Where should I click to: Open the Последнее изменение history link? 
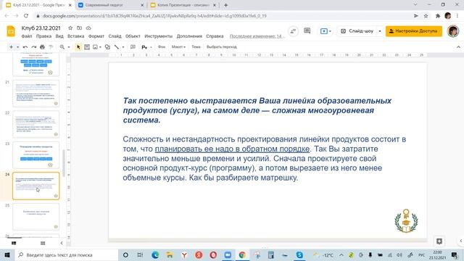pos(257,36)
